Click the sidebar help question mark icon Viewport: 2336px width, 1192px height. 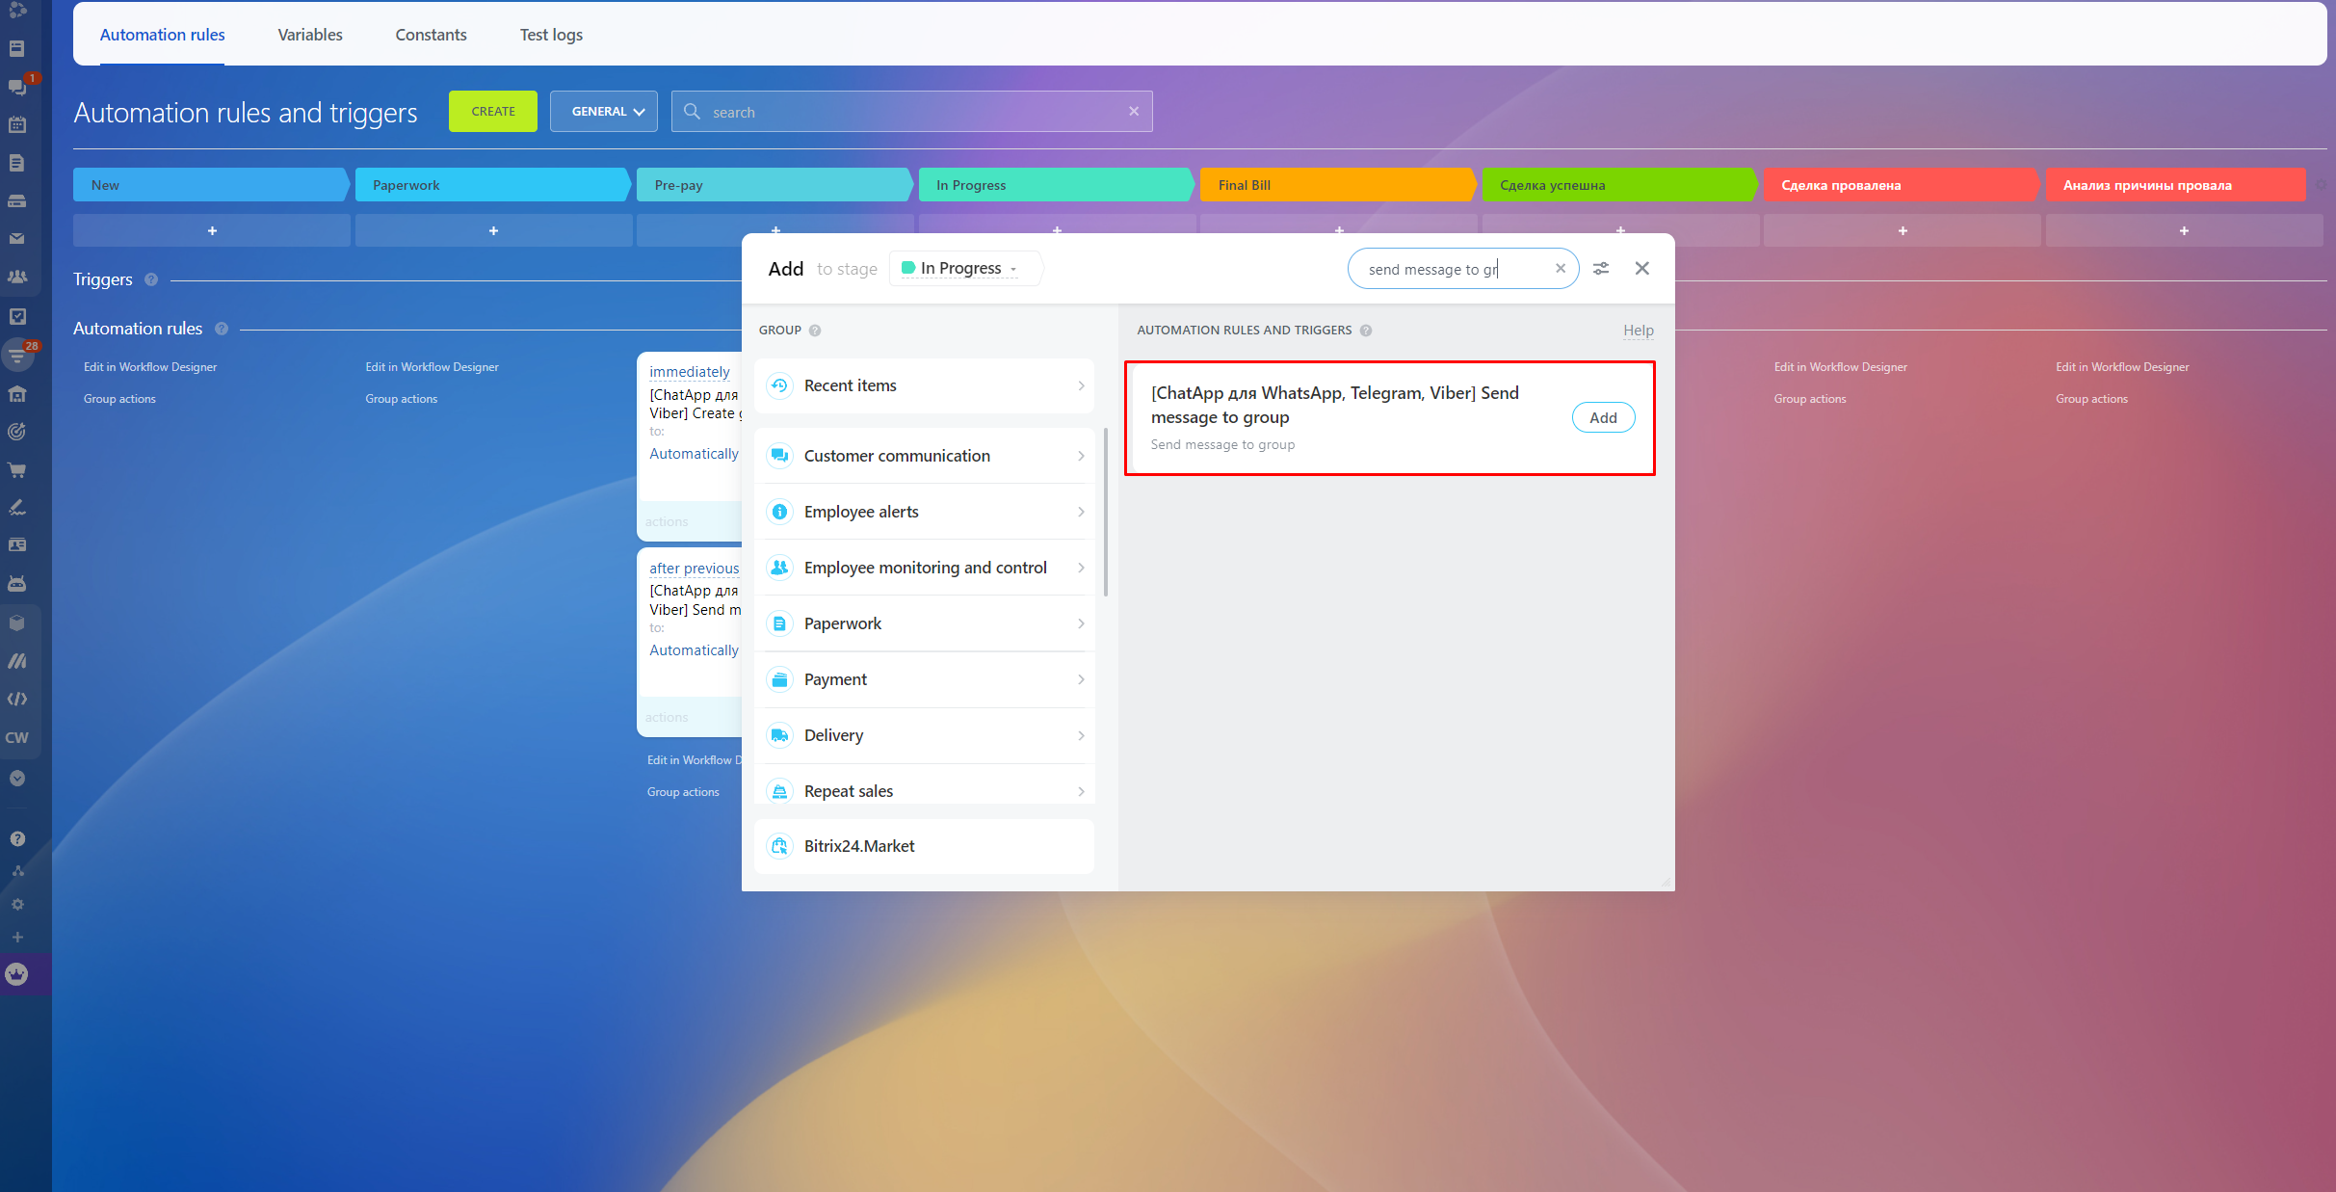(17, 838)
